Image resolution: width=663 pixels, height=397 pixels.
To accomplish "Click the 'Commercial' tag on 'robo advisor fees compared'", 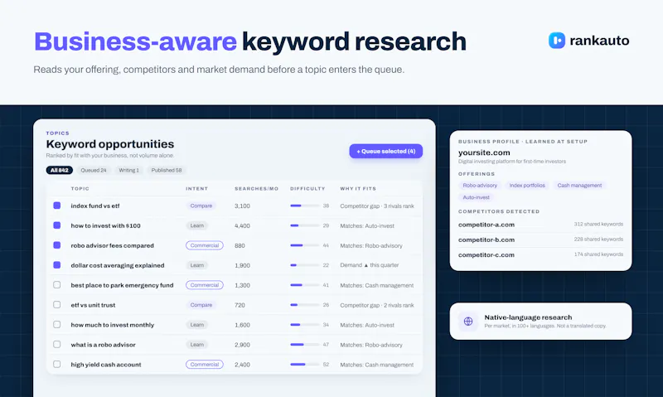I will tap(204, 245).
